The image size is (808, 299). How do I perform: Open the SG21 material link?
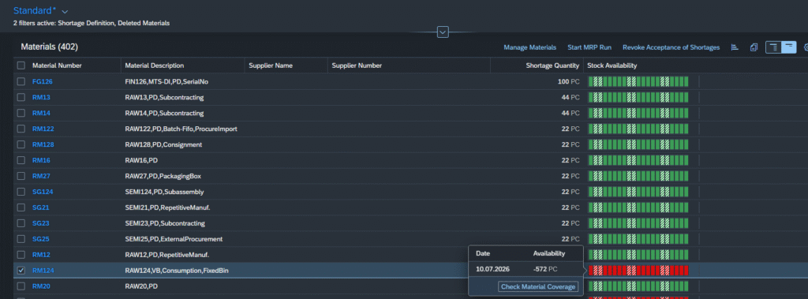point(41,207)
